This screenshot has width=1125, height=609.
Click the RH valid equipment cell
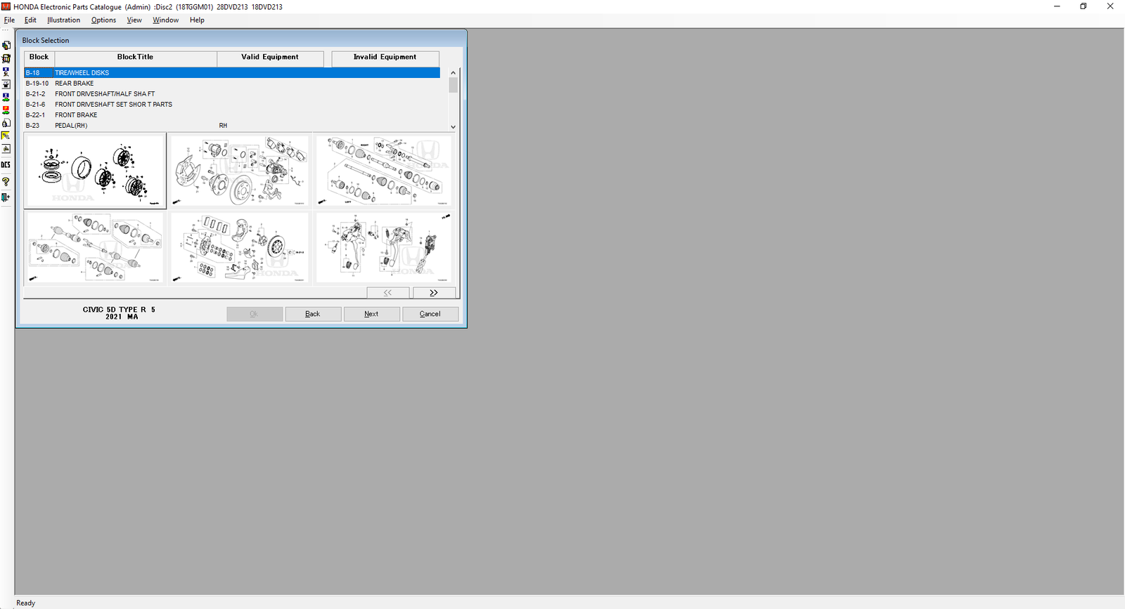(x=223, y=126)
